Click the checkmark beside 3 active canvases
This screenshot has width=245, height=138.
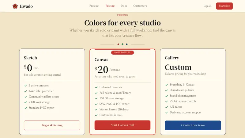(26, 86)
